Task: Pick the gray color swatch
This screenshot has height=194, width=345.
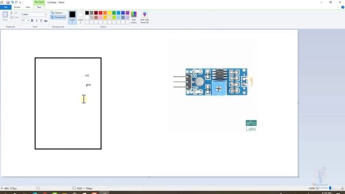Action: [92, 13]
